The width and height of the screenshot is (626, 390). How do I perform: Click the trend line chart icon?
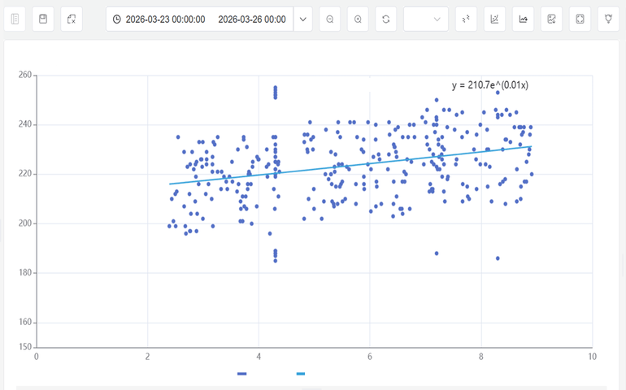(x=494, y=19)
